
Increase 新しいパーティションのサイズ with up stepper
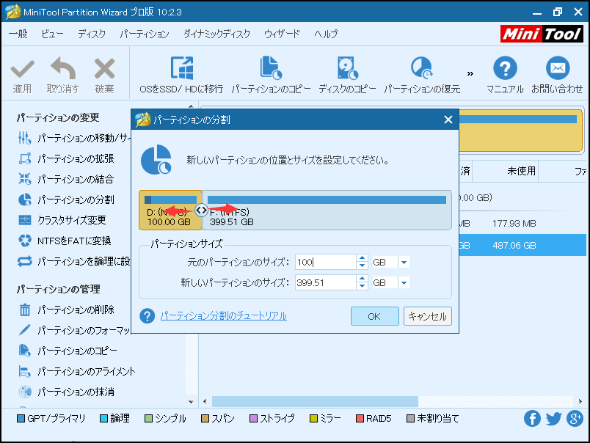(x=362, y=279)
